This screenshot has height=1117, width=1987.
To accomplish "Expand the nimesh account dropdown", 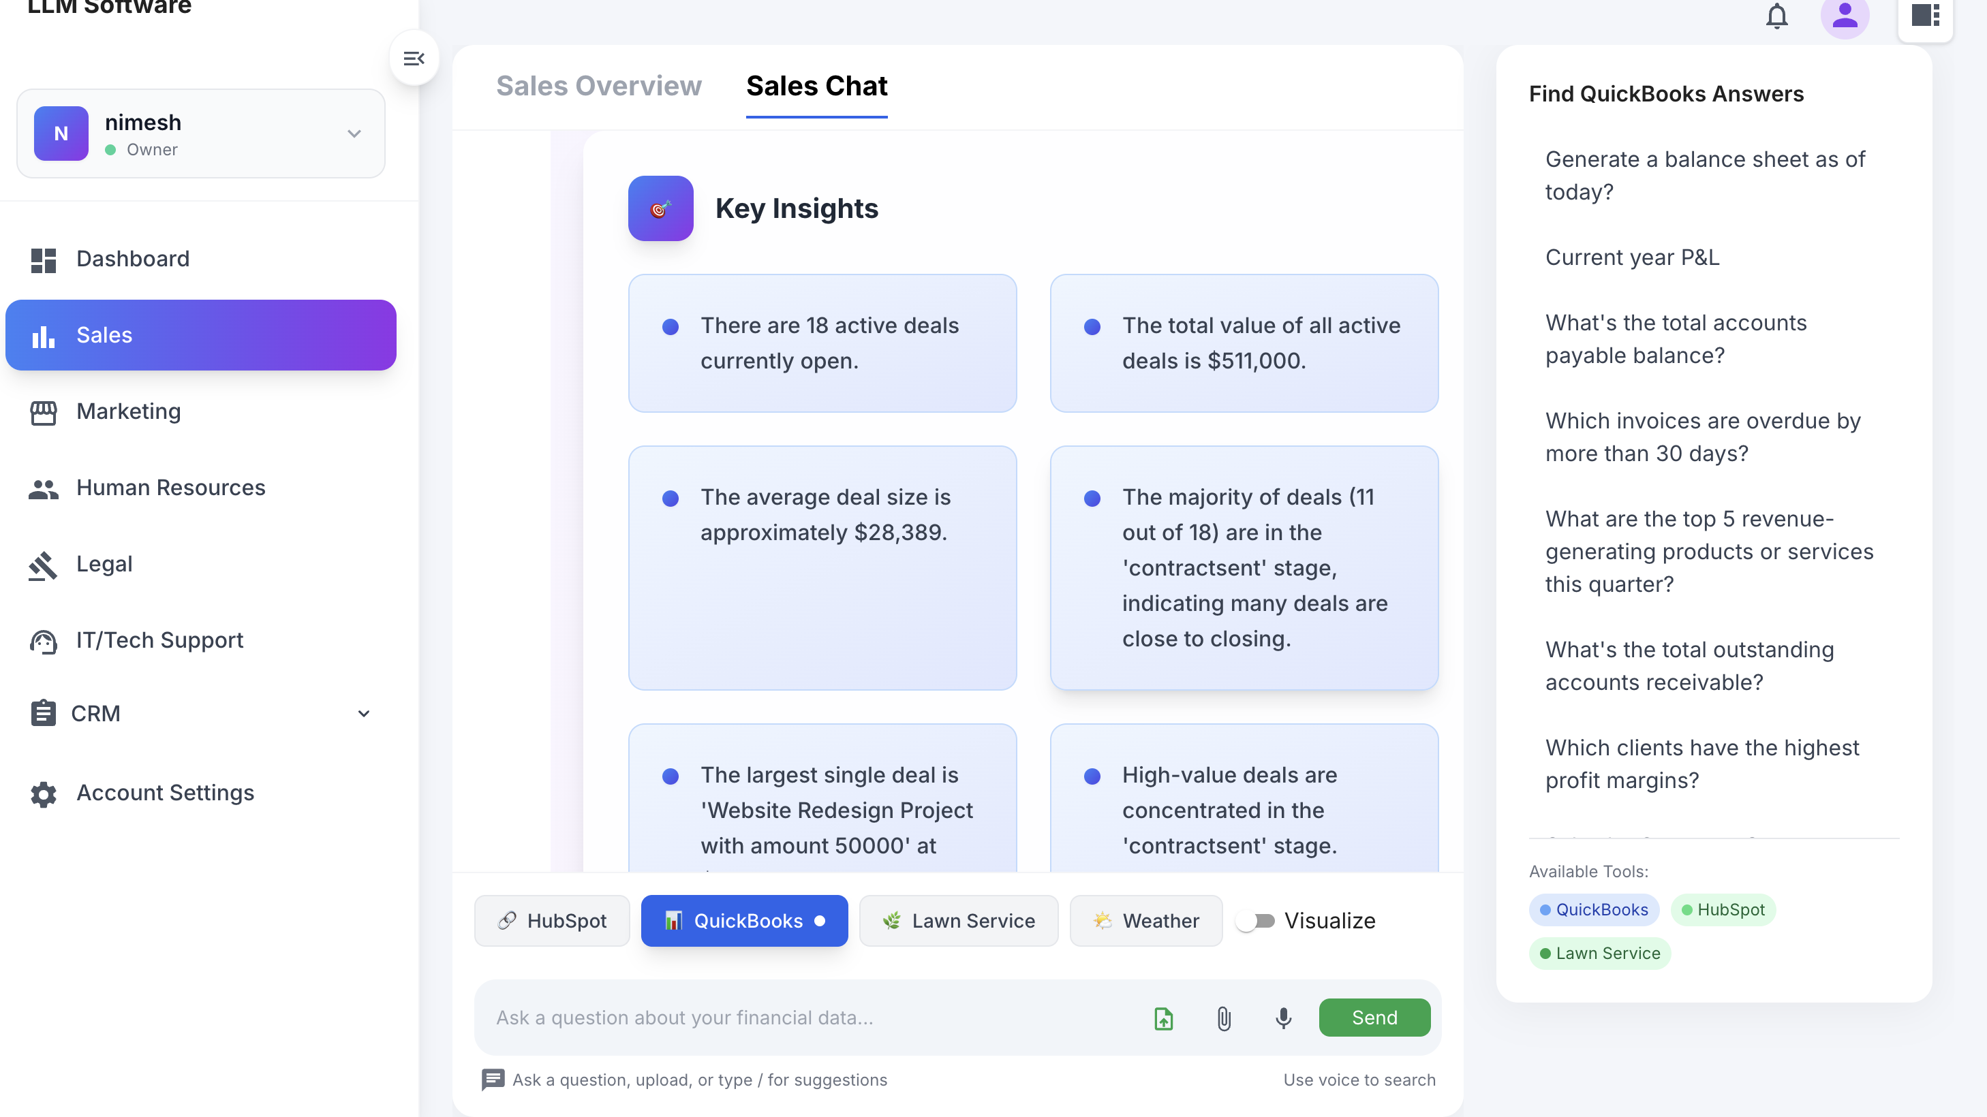I will pyautogui.click(x=354, y=133).
